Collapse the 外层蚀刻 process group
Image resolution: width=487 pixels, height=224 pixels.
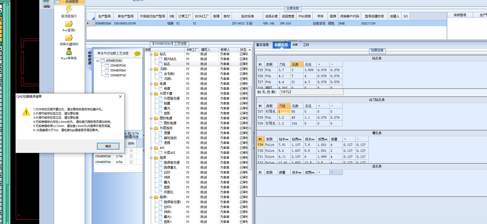(x=151, y=128)
